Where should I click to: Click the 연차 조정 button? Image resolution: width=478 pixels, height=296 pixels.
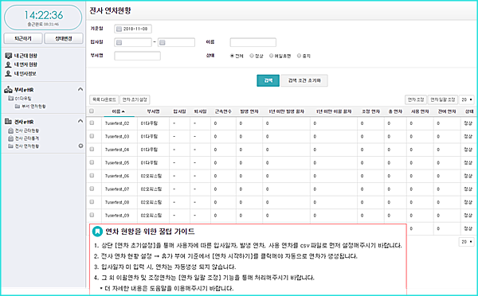[x=416, y=99]
